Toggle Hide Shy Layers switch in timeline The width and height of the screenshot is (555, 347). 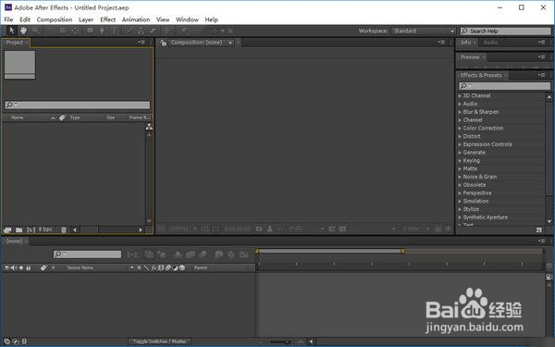(x=178, y=254)
